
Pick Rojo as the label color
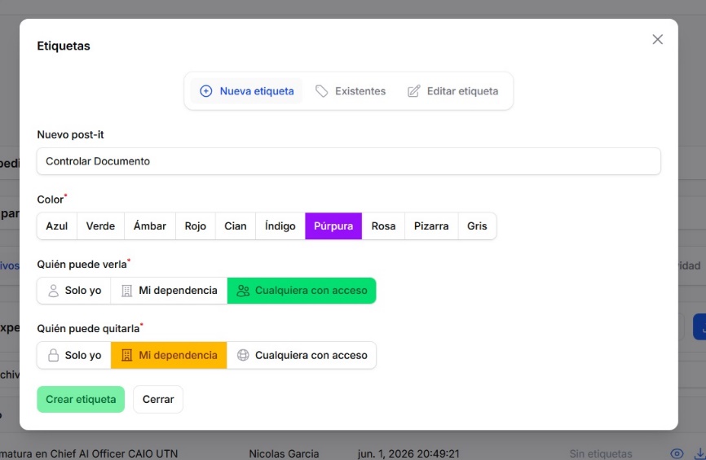point(196,226)
